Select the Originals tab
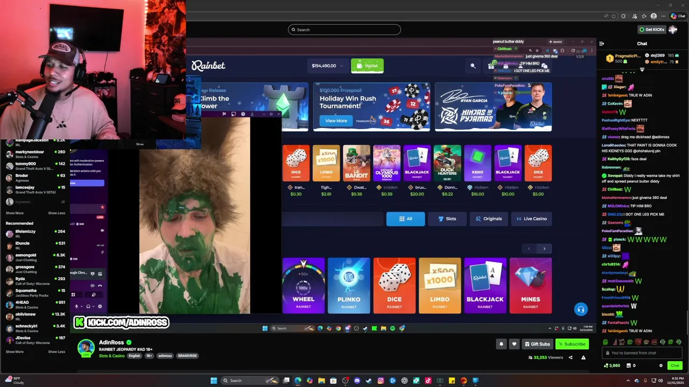 click(488, 219)
